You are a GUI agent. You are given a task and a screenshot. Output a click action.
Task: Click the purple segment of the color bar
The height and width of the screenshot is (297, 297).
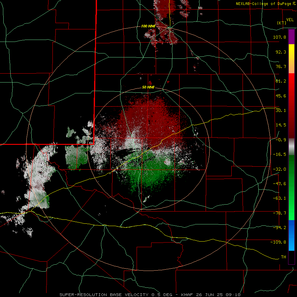[291, 37]
